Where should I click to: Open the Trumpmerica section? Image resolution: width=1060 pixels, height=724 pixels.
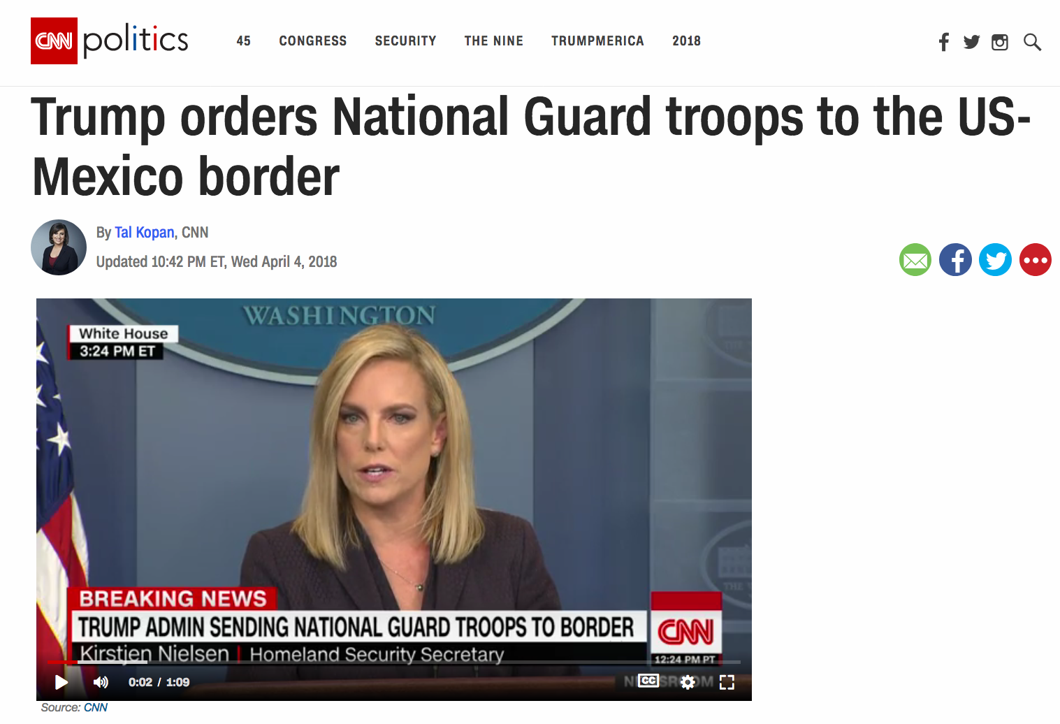pos(597,41)
